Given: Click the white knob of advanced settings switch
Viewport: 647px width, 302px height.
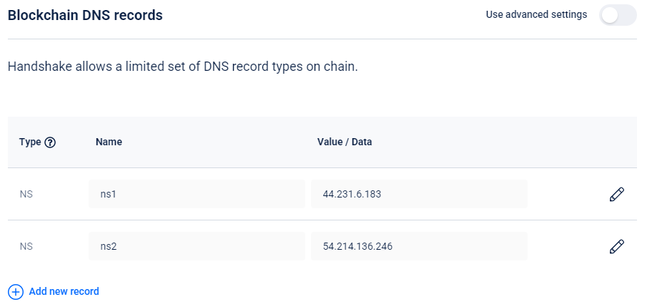Looking at the screenshot, I should click(610, 15).
